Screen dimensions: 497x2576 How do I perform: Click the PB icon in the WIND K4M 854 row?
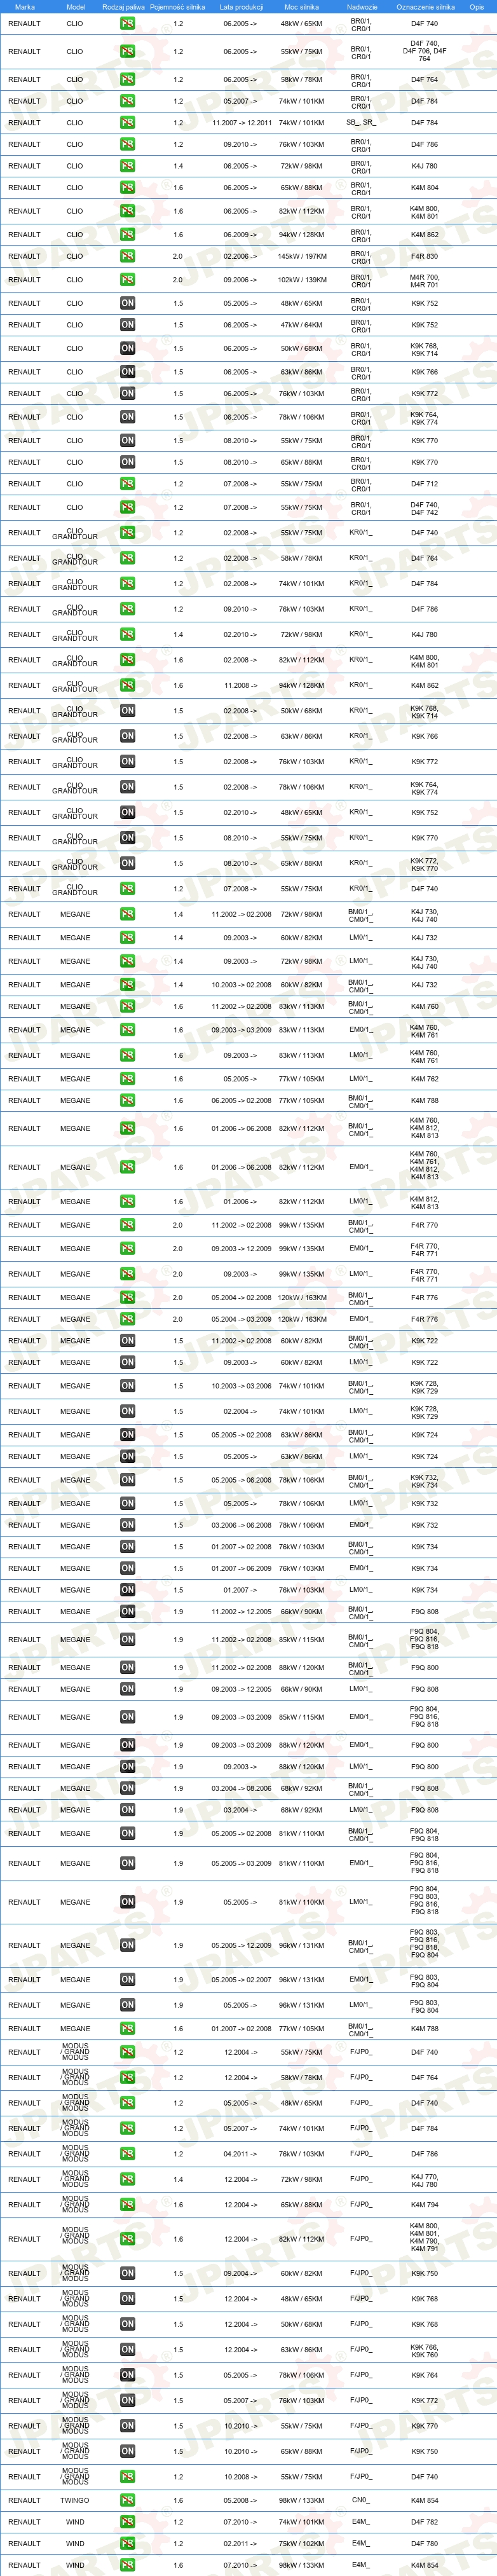[127, 2565]
